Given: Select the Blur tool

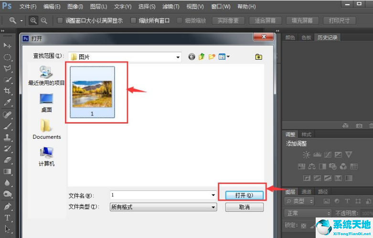Looking at the screenshot, I should [7, 182].
